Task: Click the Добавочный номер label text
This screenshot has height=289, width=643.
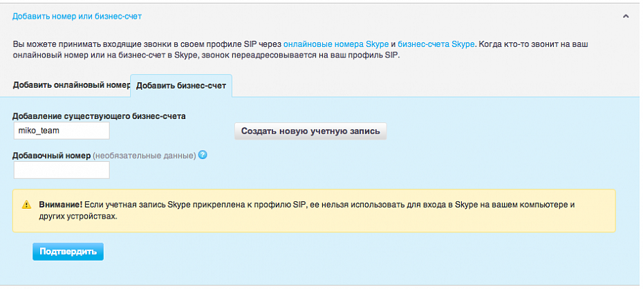Action: click(x=52, y=156)
